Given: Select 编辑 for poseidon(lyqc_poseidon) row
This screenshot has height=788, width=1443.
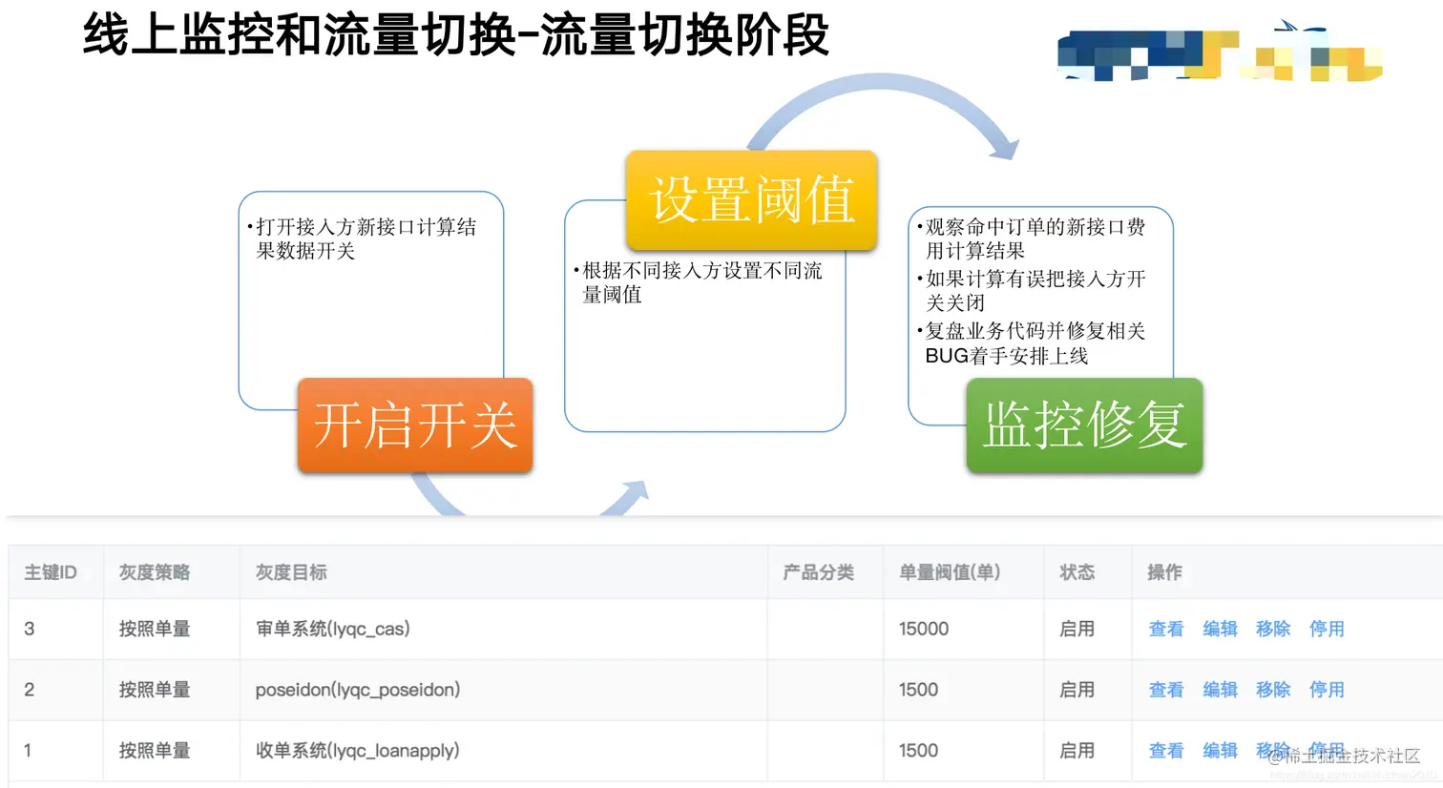Looking at the screenshot, I should tap(1220, 690).
